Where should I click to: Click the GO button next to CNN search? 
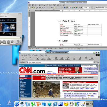[26, 76]
